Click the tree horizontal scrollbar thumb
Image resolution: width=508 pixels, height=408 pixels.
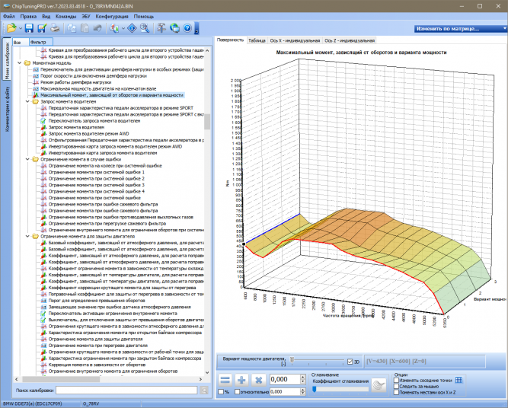(x=61, y=379)
